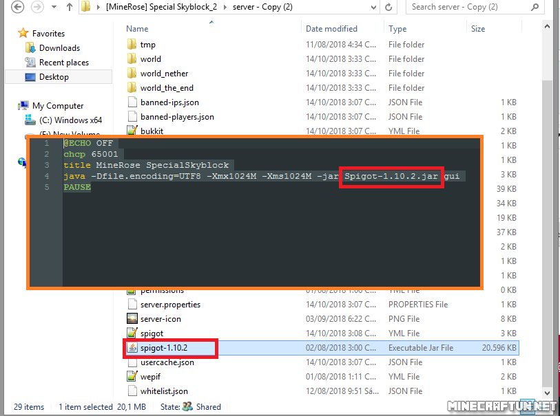This screenshot has width=560, height=416.
Task: Click the Recent places icon
Action: point(30,63)
